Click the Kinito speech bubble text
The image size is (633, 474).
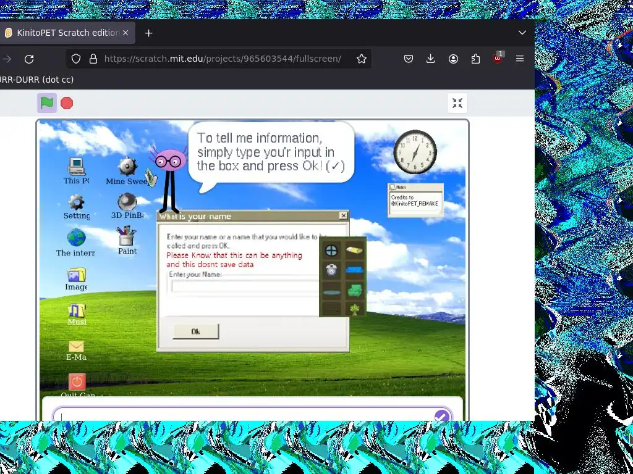tap(271, 152)
